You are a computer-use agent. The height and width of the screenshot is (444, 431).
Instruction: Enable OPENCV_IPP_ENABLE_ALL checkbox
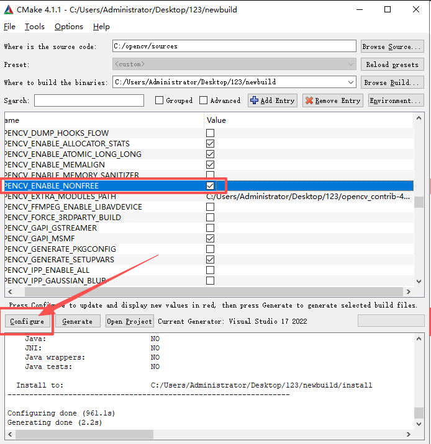[x=210, y=270]
